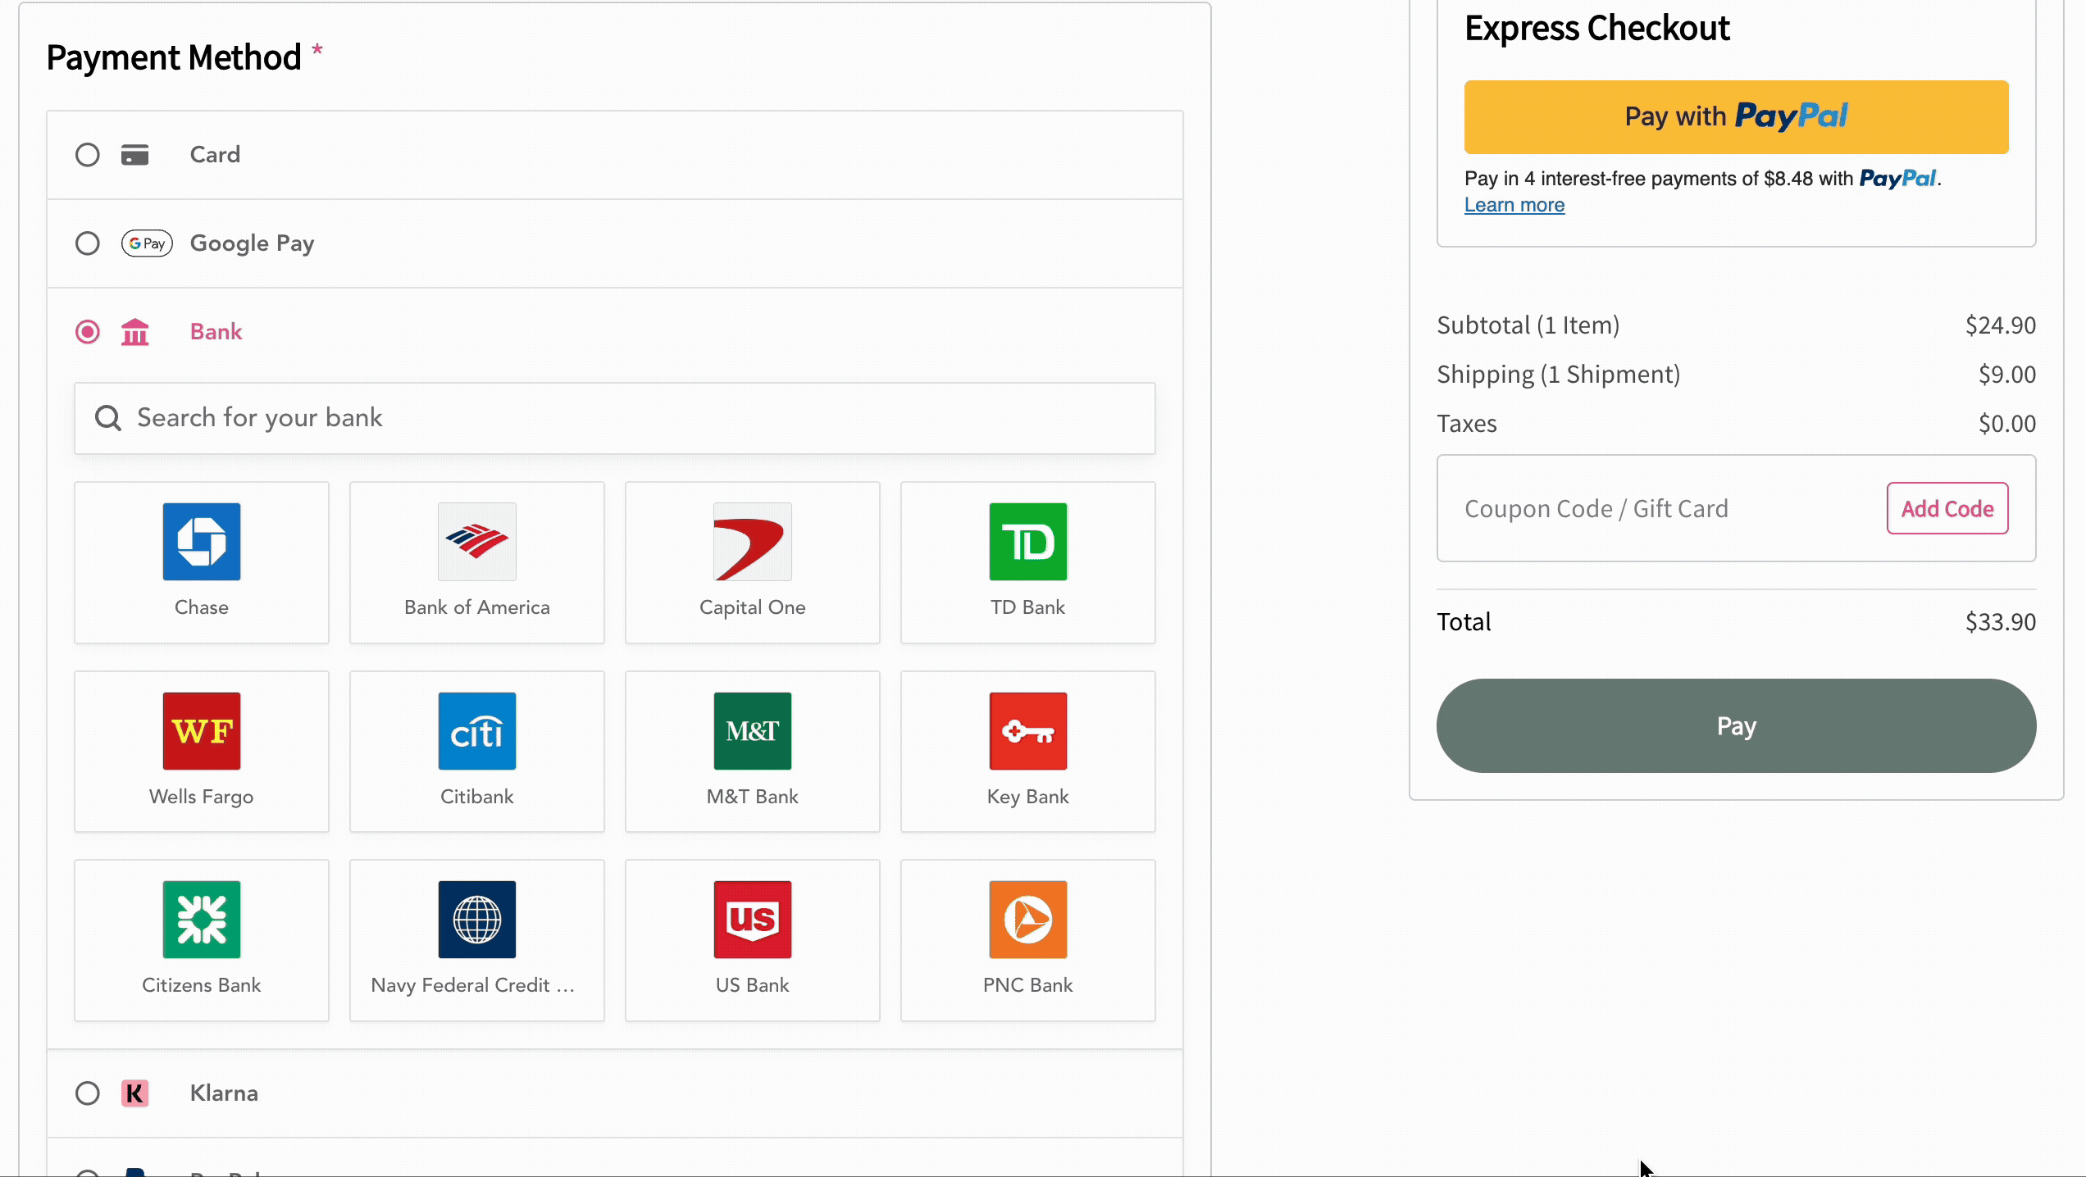Image resolution: width=2086 pixels, height=1177 pixels.
Task: Choose the Citizens Bank green logo
Action: click(x=201, y=919)
